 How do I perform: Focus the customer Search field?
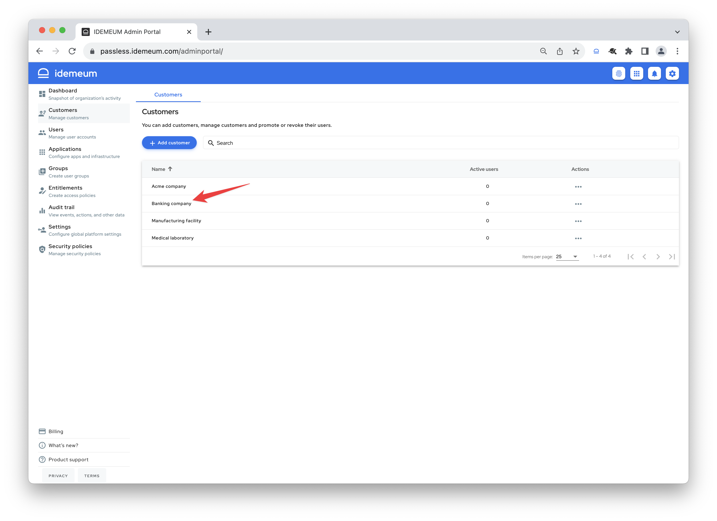click(441, 143)
